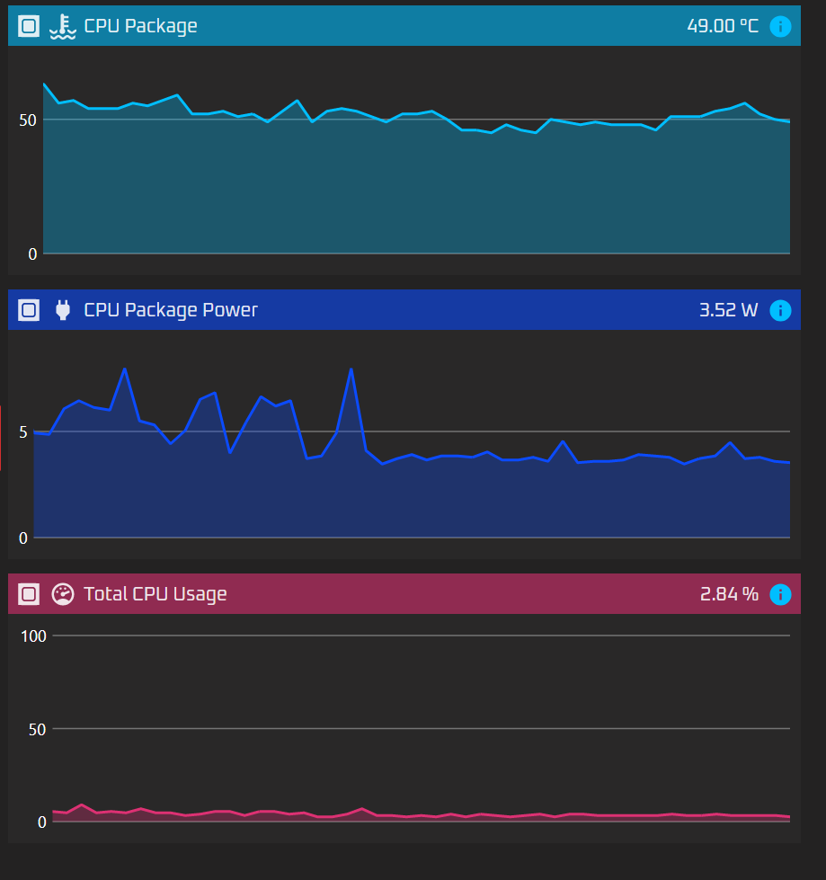Select the CPU Package header title
826x880 pixels.
pyautogui.click(x=140, y=26)
